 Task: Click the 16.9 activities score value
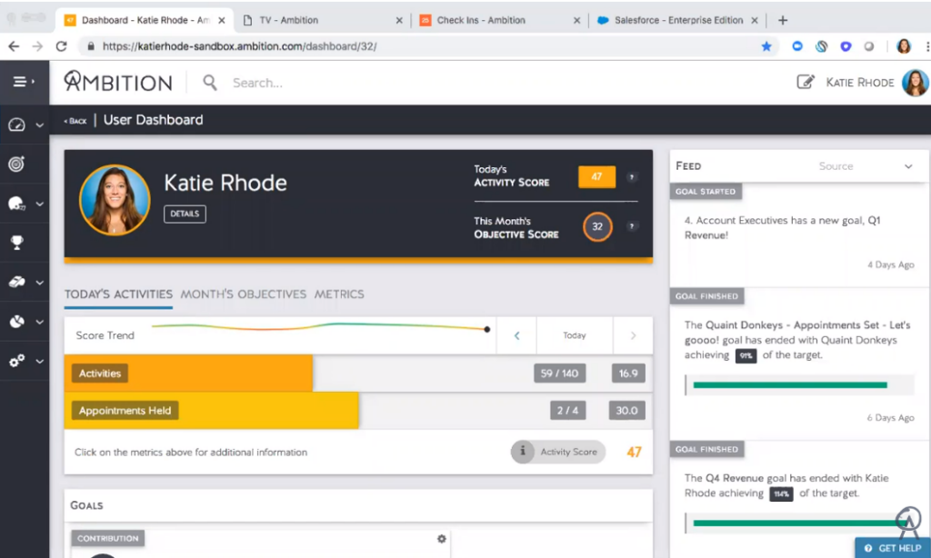[628, 374]
